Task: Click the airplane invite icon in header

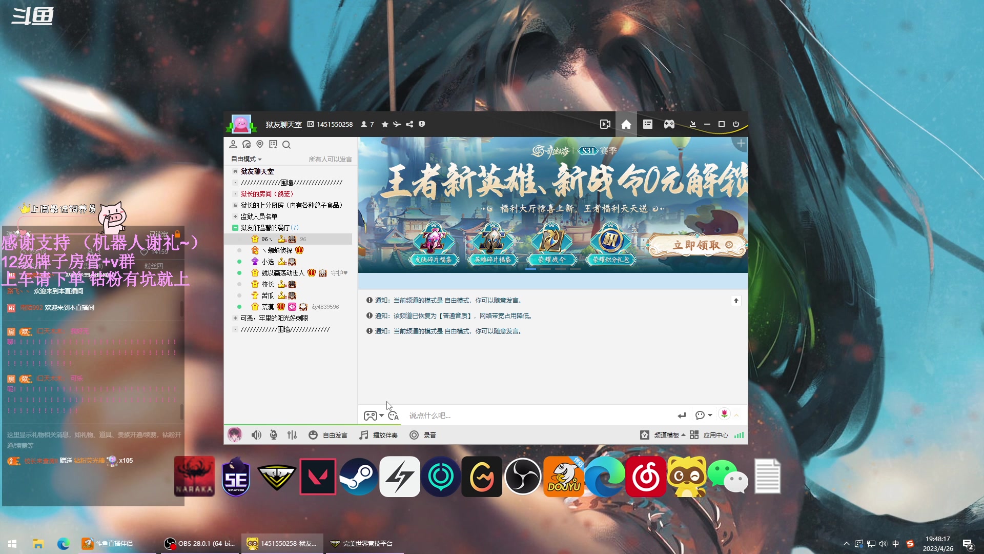Action: point(397,125)
